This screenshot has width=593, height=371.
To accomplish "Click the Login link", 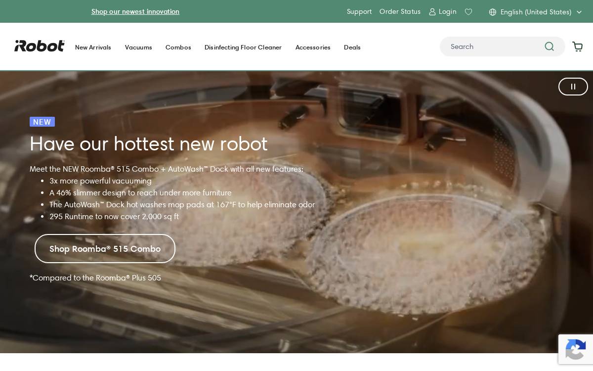I will click(448, 11).
